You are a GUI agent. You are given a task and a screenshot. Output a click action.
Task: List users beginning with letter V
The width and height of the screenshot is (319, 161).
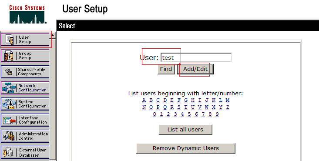(x=200, y=107)
